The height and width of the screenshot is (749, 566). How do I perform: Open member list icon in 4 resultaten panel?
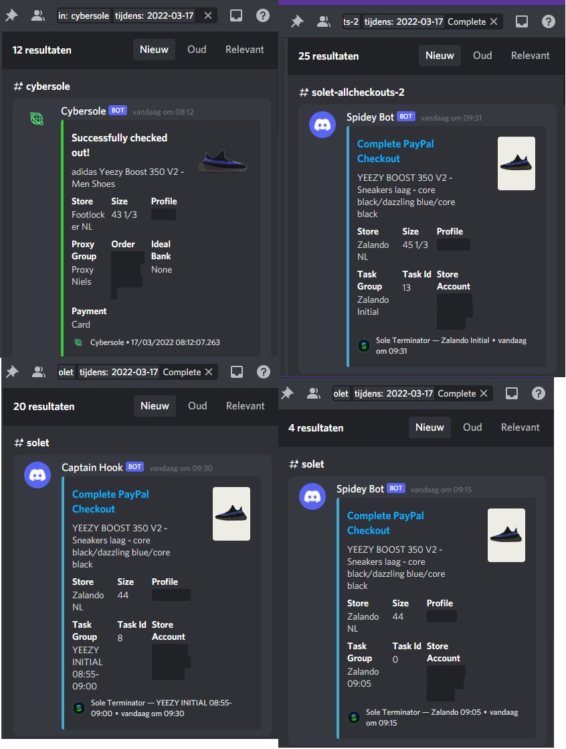click(313, 394)
